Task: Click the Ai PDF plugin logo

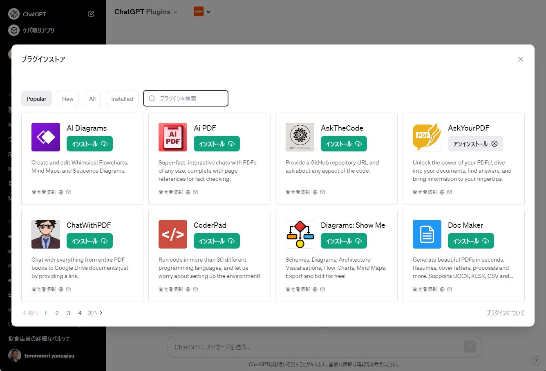Action: 173,137
